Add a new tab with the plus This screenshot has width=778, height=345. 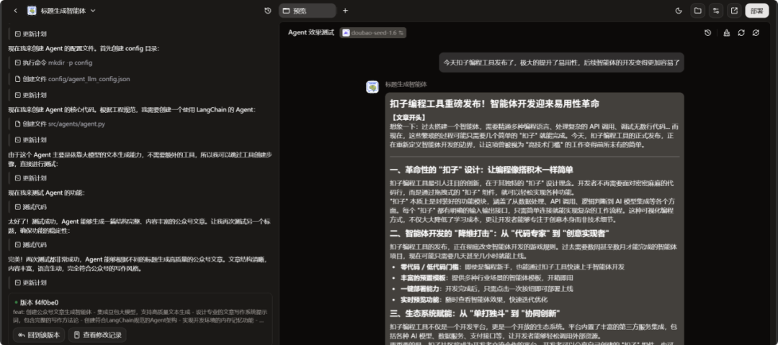pos(345,10)
